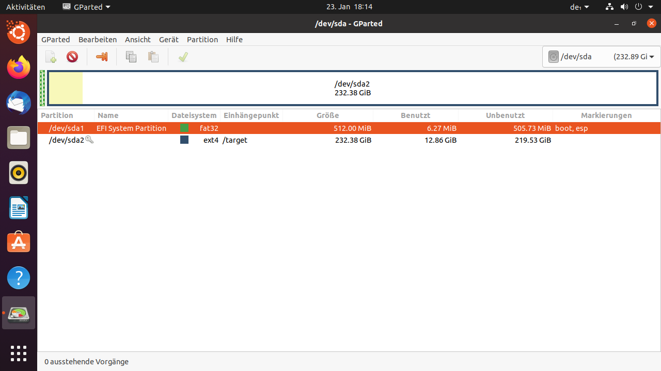Click the power icon in top bar

tap(638, 7)
